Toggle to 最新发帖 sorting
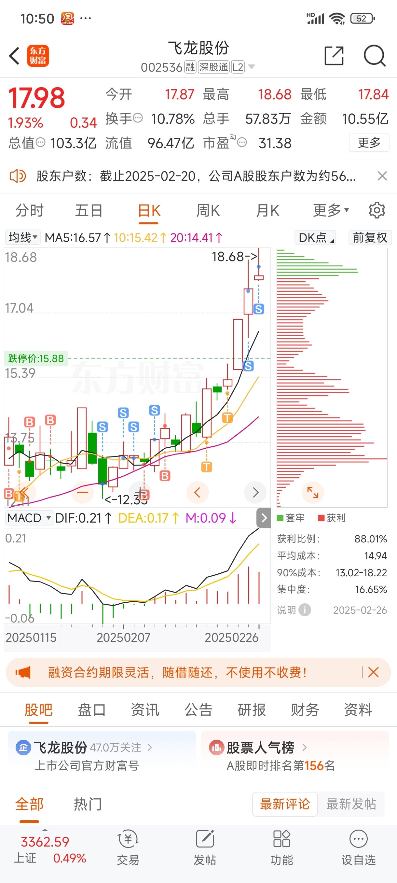The image size is (397, 883). (x=351, y=804)
